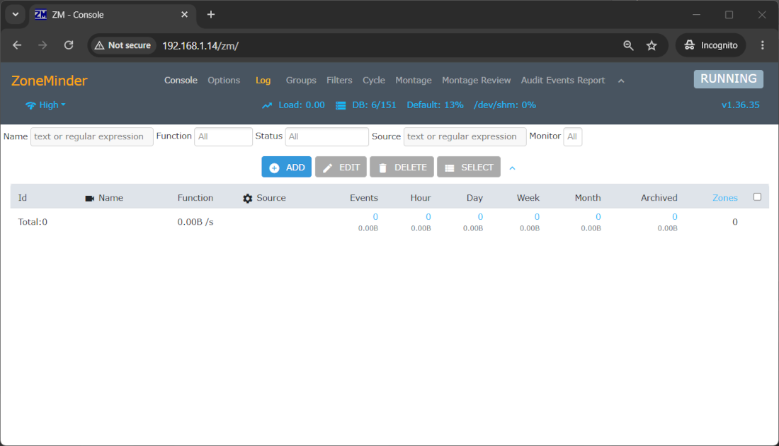The width and height of the screenshot is (779, 446).
Task: Click the DELETE button
Action: tap(402, 168)
